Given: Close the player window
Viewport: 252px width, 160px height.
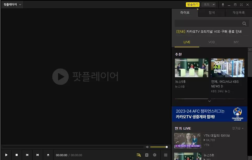Looking at the screenshot, I should coord(247,5).
